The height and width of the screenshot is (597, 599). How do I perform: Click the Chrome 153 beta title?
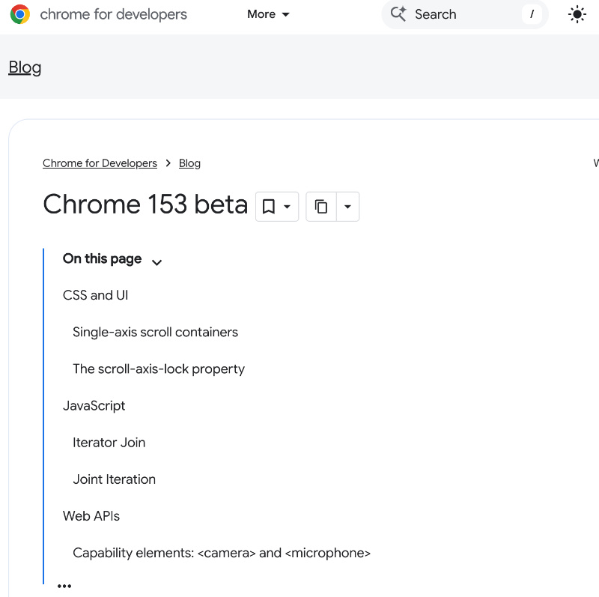coord(145,204)
